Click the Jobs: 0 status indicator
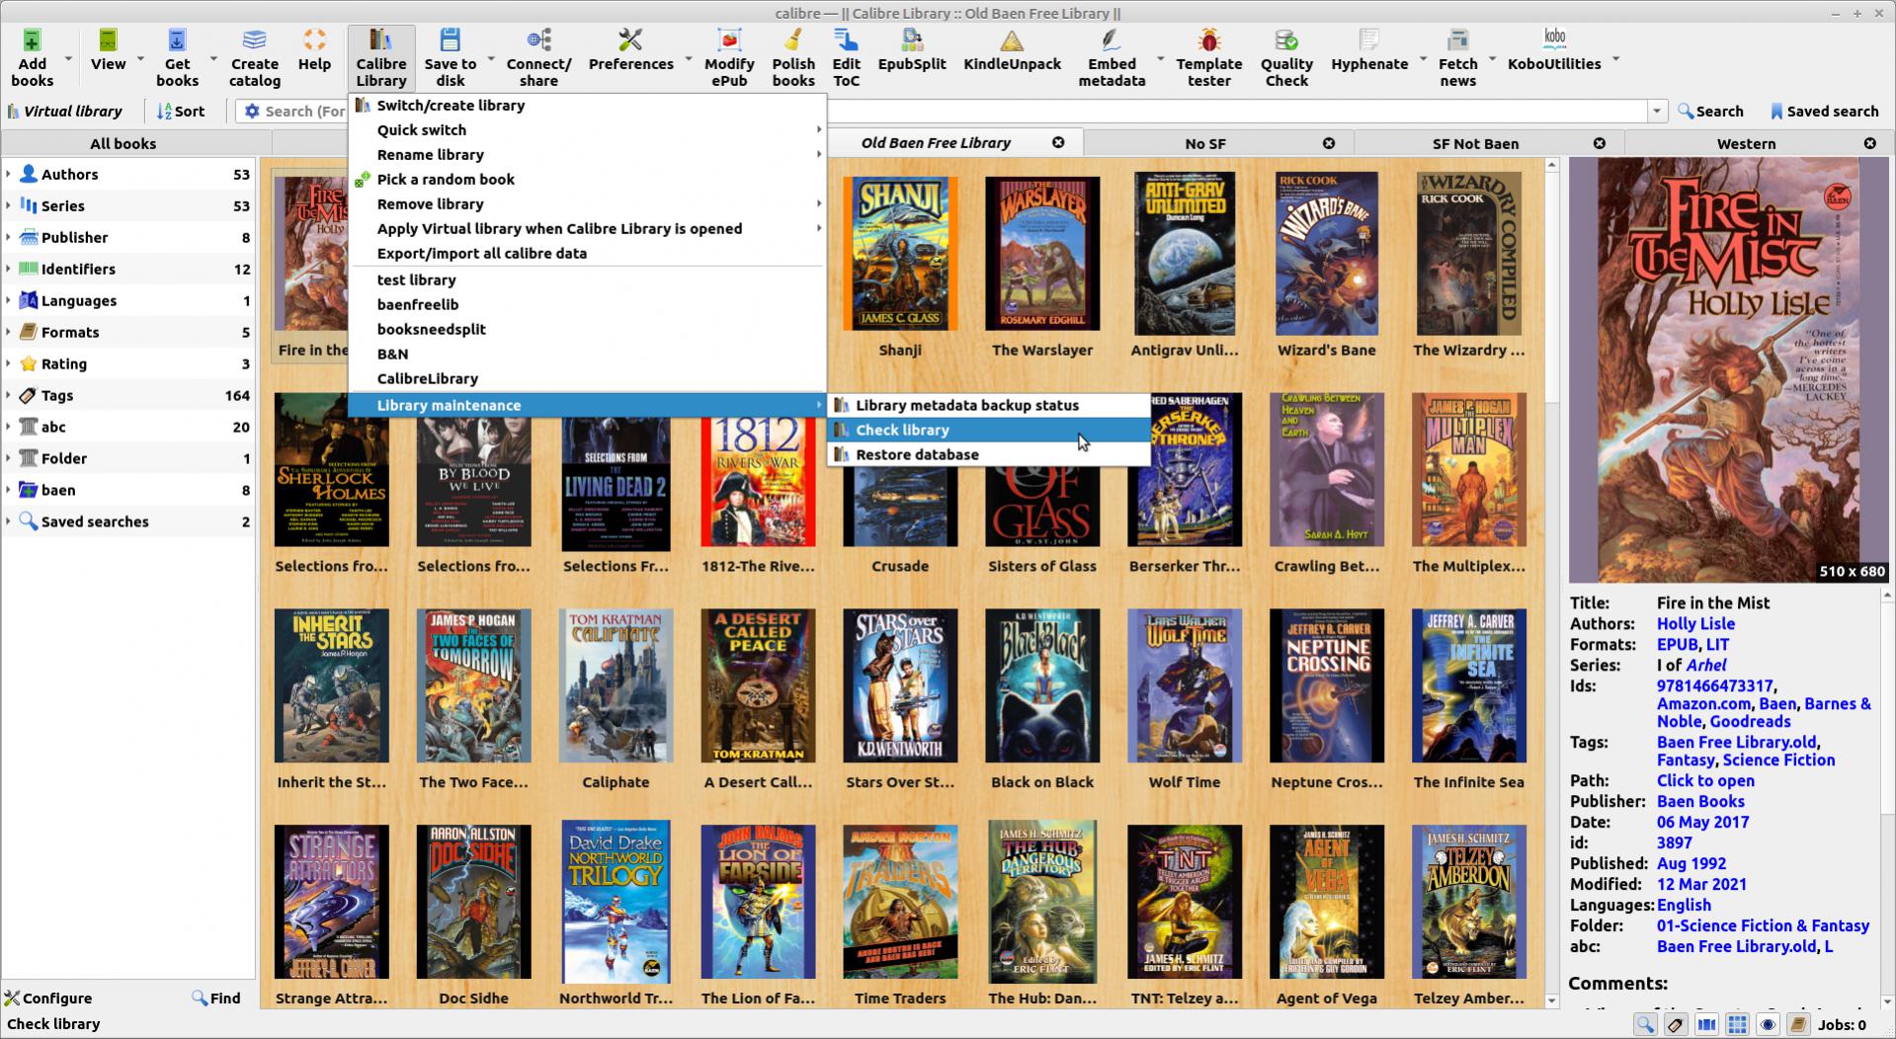The width and height of the screenshot is (1896, 1039). [x=1842, y=1025]
